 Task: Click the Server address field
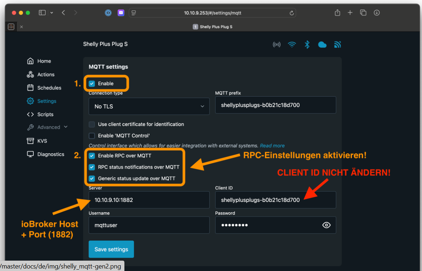[x=149, y=200]
